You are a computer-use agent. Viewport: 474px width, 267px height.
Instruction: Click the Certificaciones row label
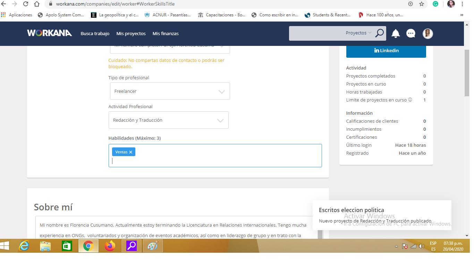[361, 137]
